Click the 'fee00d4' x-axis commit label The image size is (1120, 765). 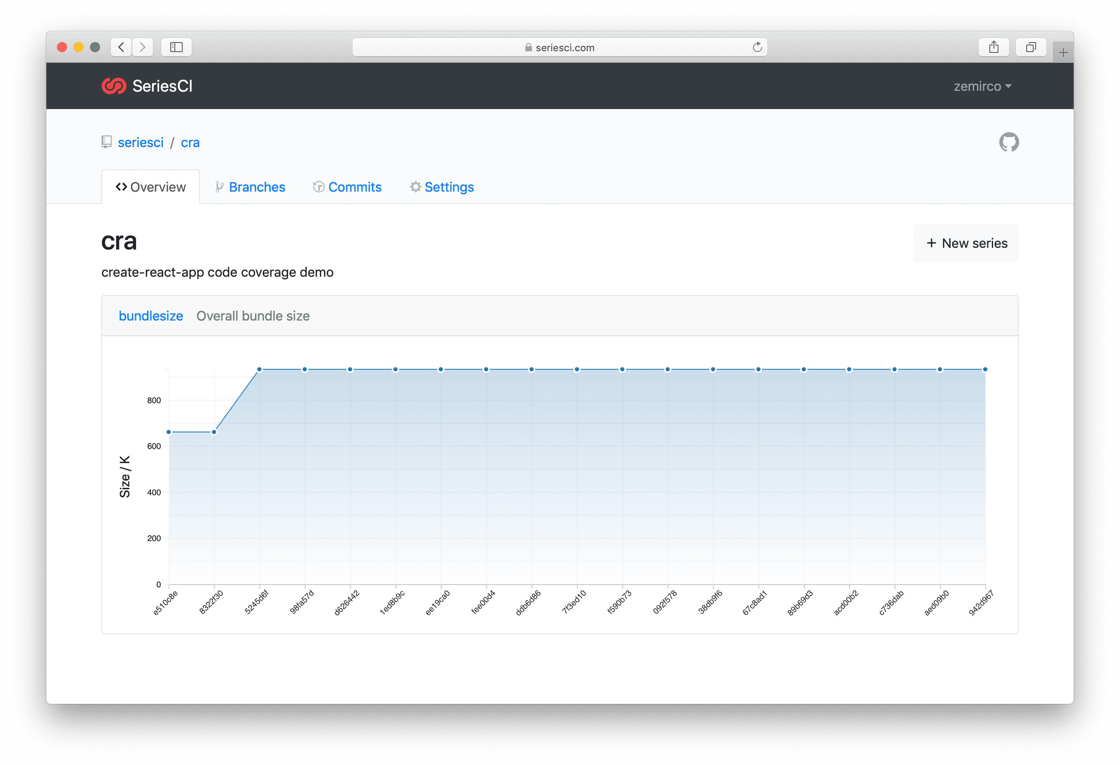[483, 603]
